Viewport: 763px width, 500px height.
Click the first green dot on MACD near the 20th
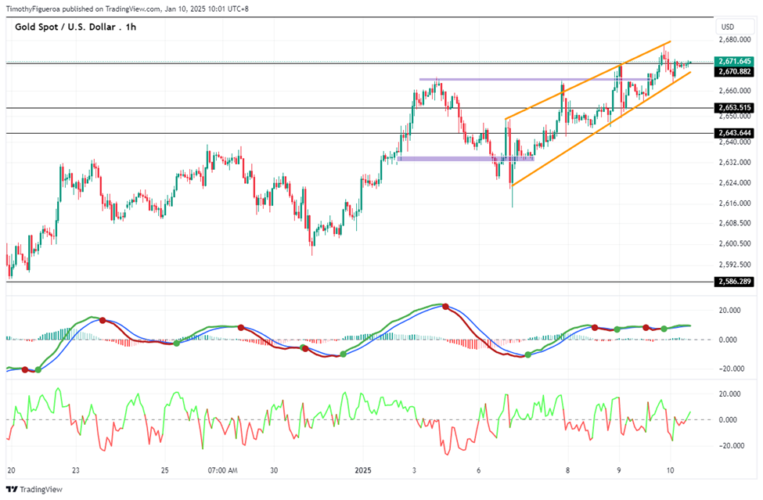click(38, 370)
